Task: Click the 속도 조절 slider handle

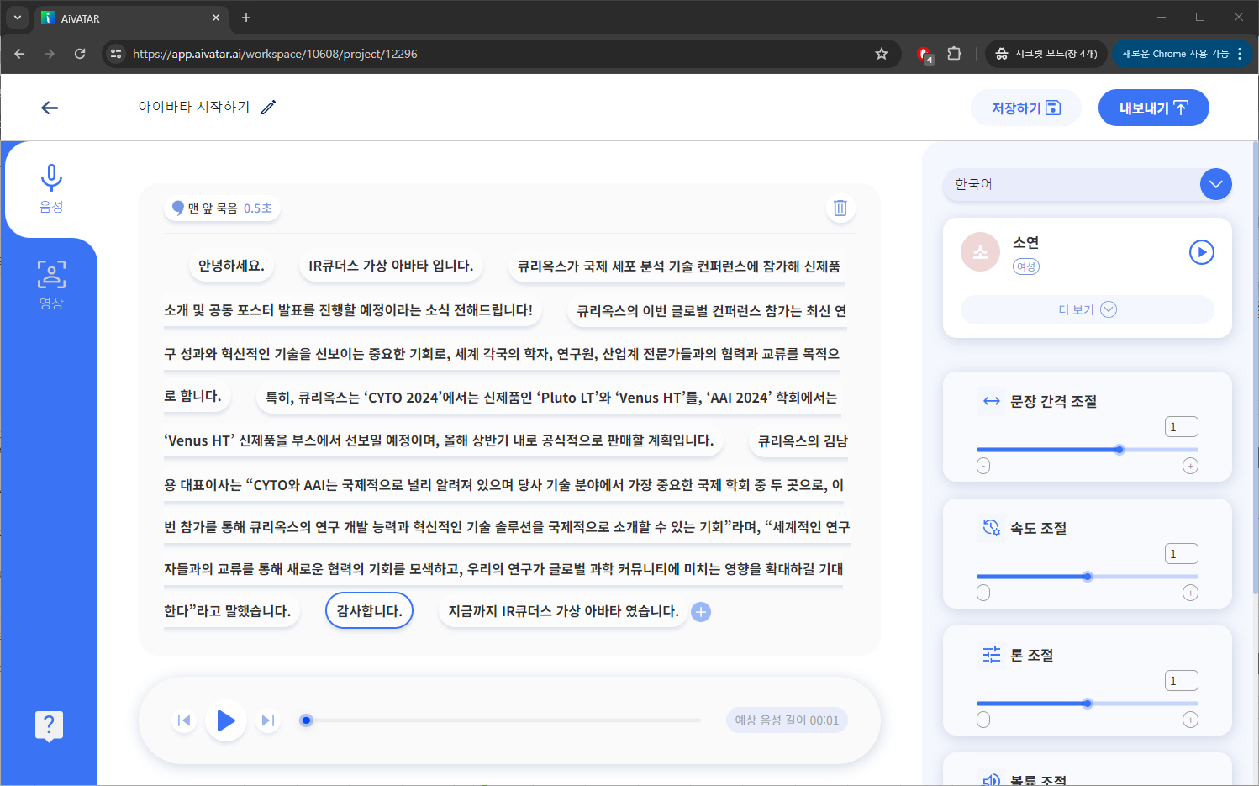Action: tap(1088, 577)
